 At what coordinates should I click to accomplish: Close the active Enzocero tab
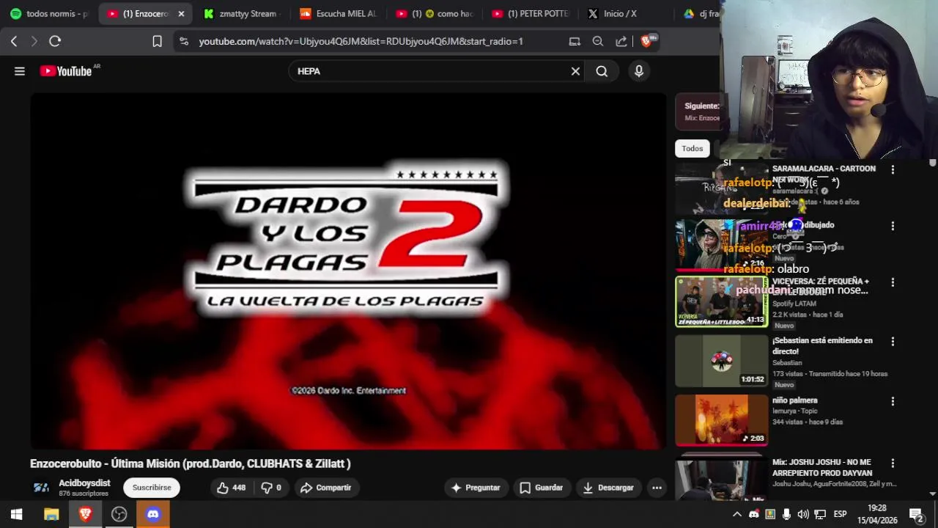181,13
